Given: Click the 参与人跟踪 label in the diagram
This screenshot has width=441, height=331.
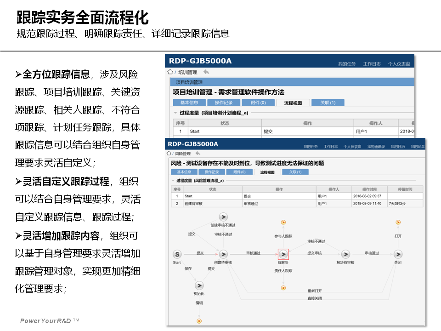Looking at the screenshot, I should tap(283, 236).
